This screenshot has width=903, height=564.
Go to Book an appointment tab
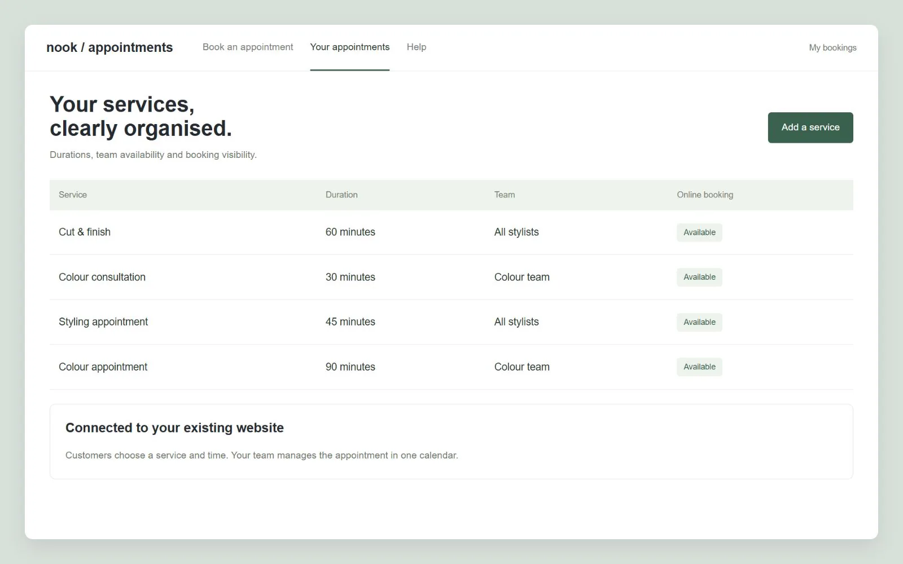click(x=248, y=47)
